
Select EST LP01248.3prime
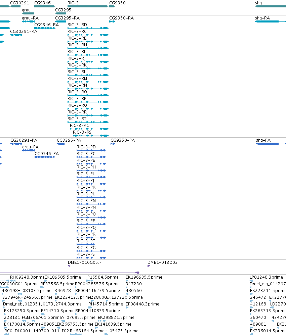point(251,281)
